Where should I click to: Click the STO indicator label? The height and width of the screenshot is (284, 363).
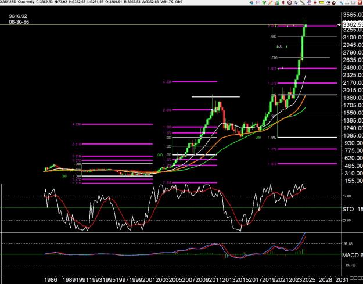348,209
